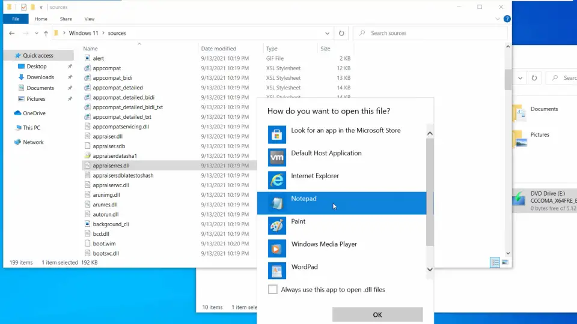Navigate up one folder level
This screenshot has height=324, width=577.
coord(46,33)
